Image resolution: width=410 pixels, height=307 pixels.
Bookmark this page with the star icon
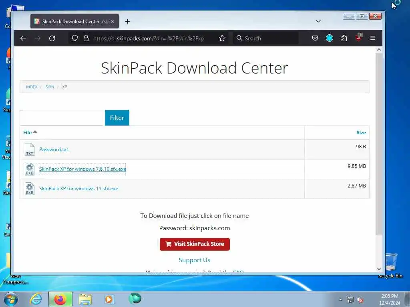pos(222,38)
